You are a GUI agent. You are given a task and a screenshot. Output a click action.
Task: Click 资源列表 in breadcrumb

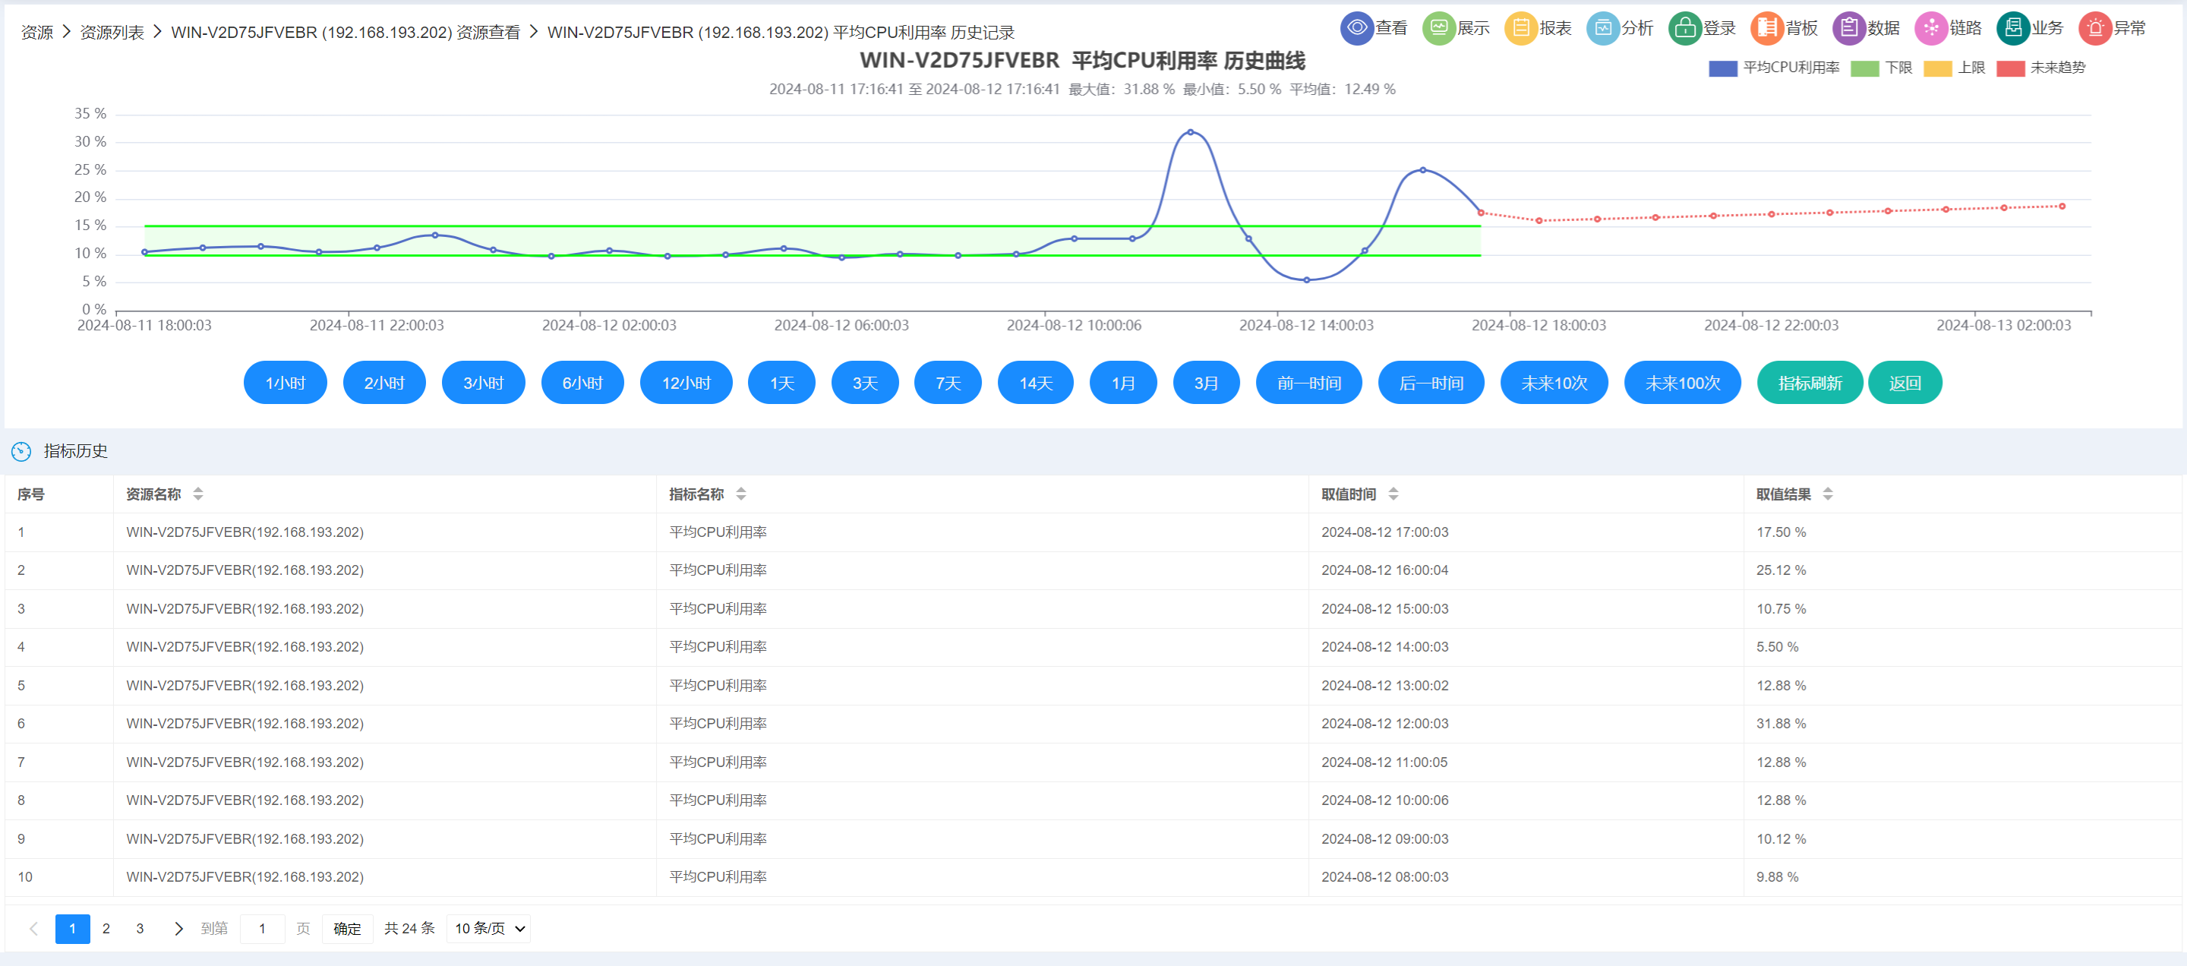coord(112,32)
